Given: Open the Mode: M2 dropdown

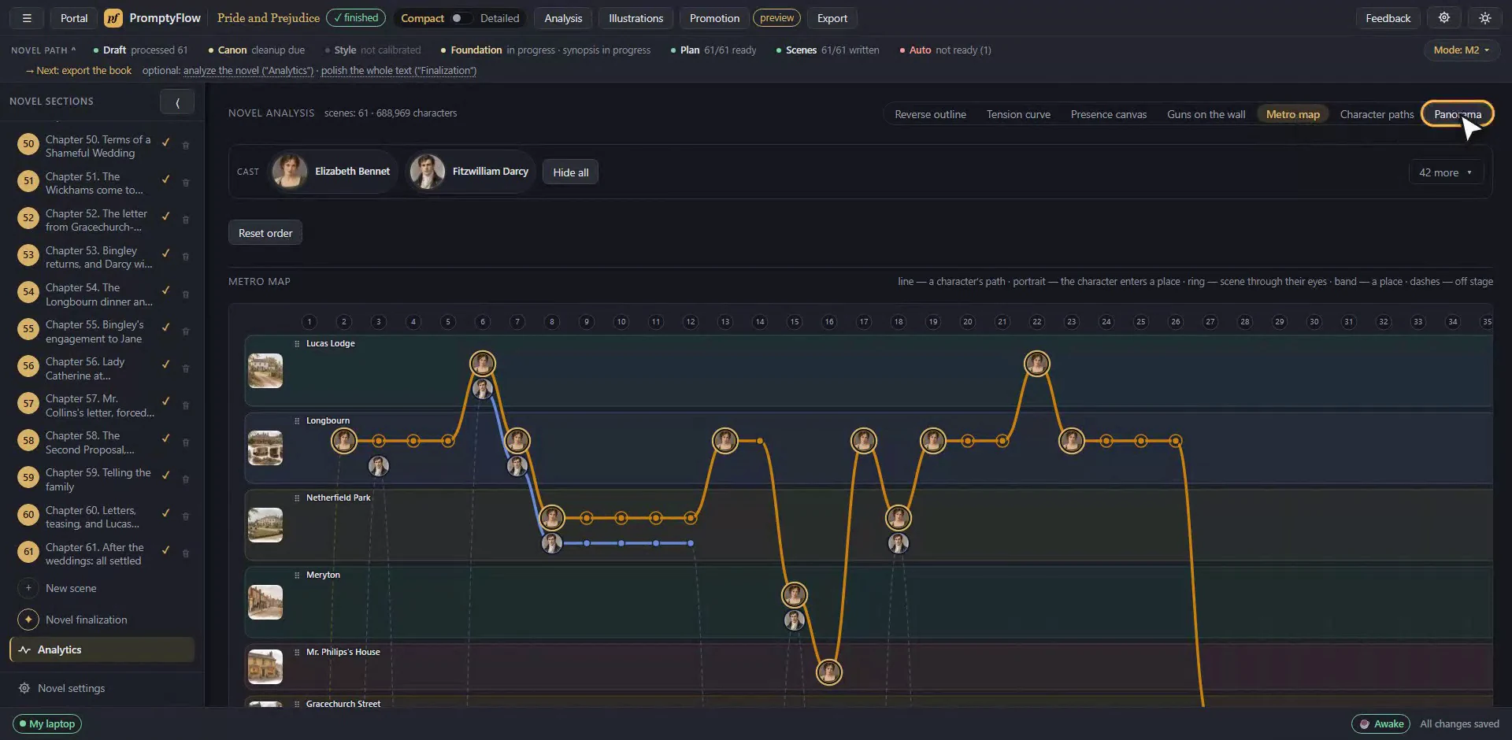Looking at the screenshot, I should (1461, 50).
